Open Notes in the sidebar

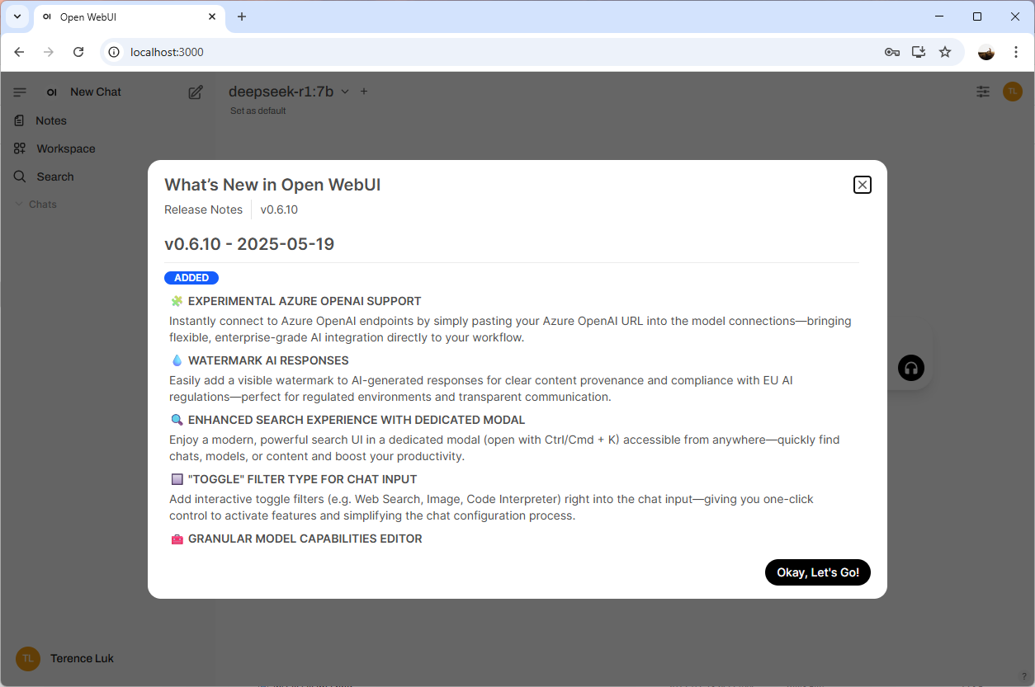(x=50, y=120)
